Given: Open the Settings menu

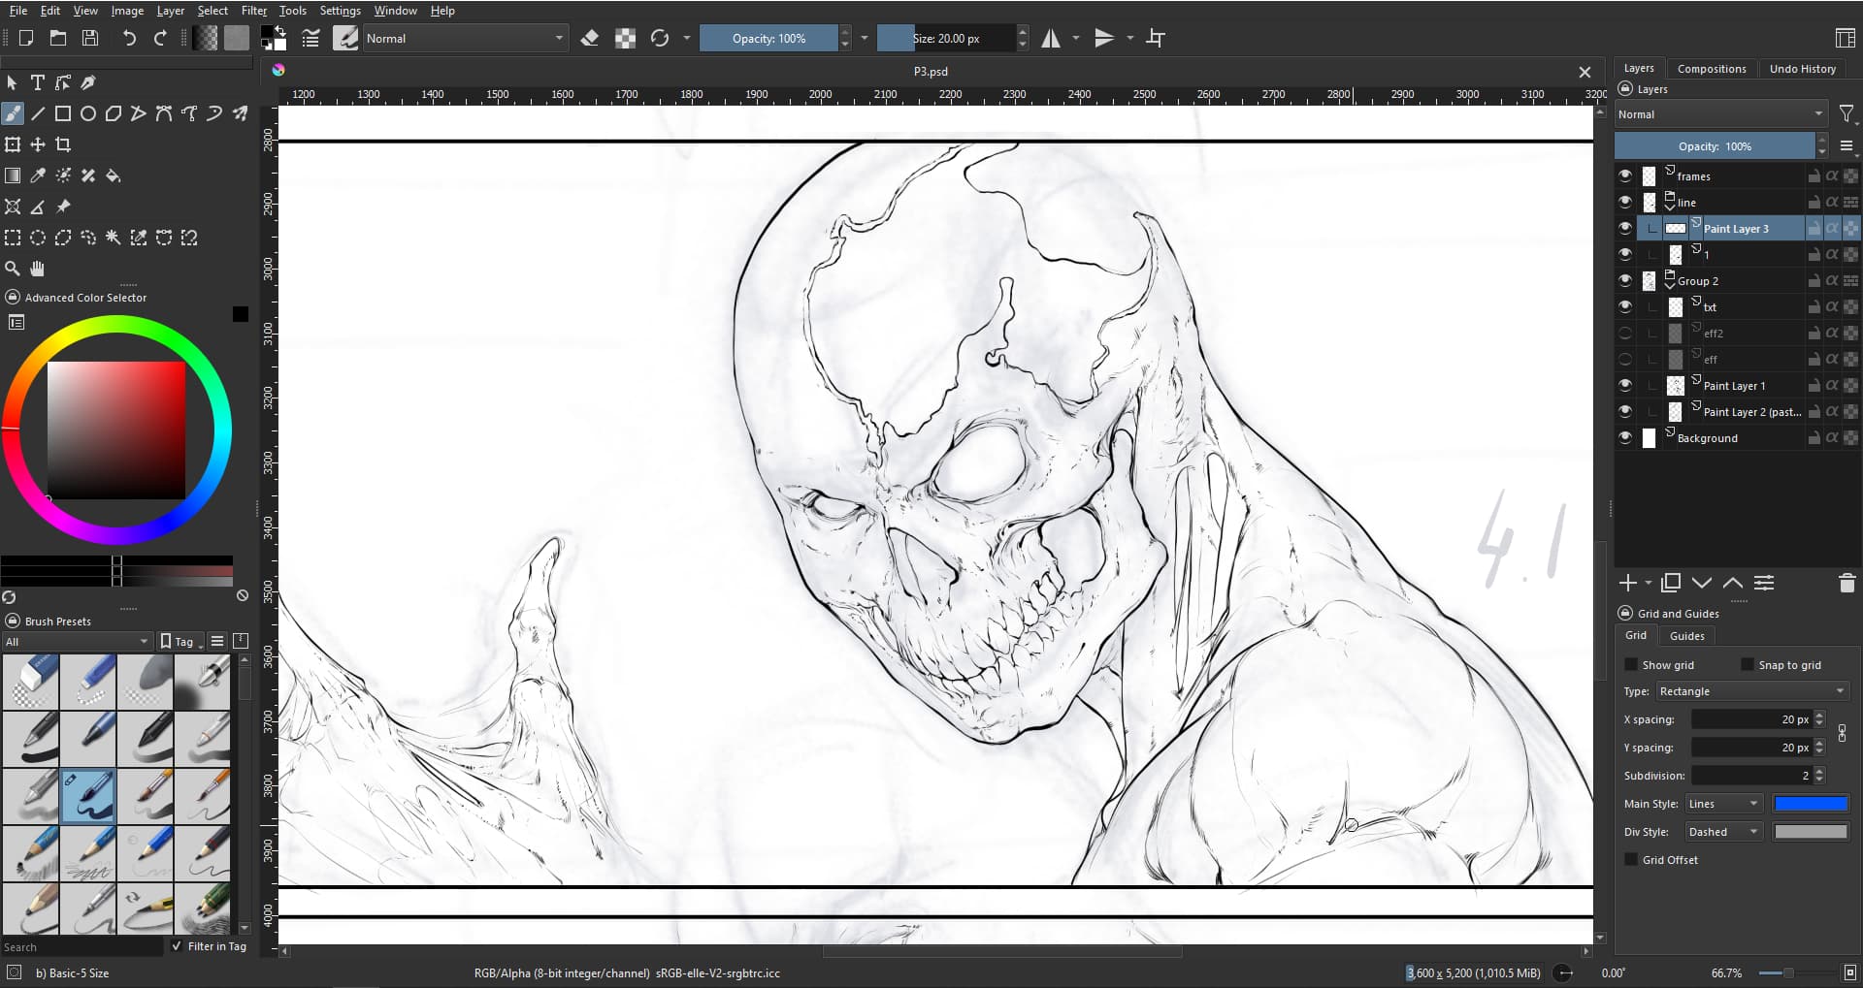Looking at the screenshot, I should pyautogui.click(x=340, y=11).
